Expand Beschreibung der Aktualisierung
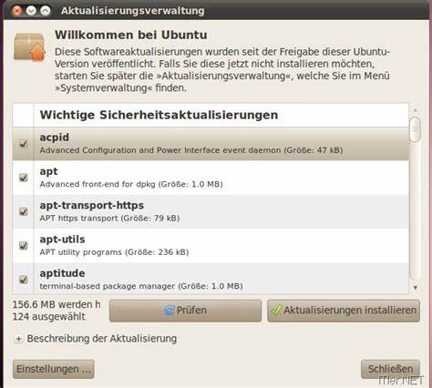The height and width of the screenshot is (388, 432). tap(18, 339)
